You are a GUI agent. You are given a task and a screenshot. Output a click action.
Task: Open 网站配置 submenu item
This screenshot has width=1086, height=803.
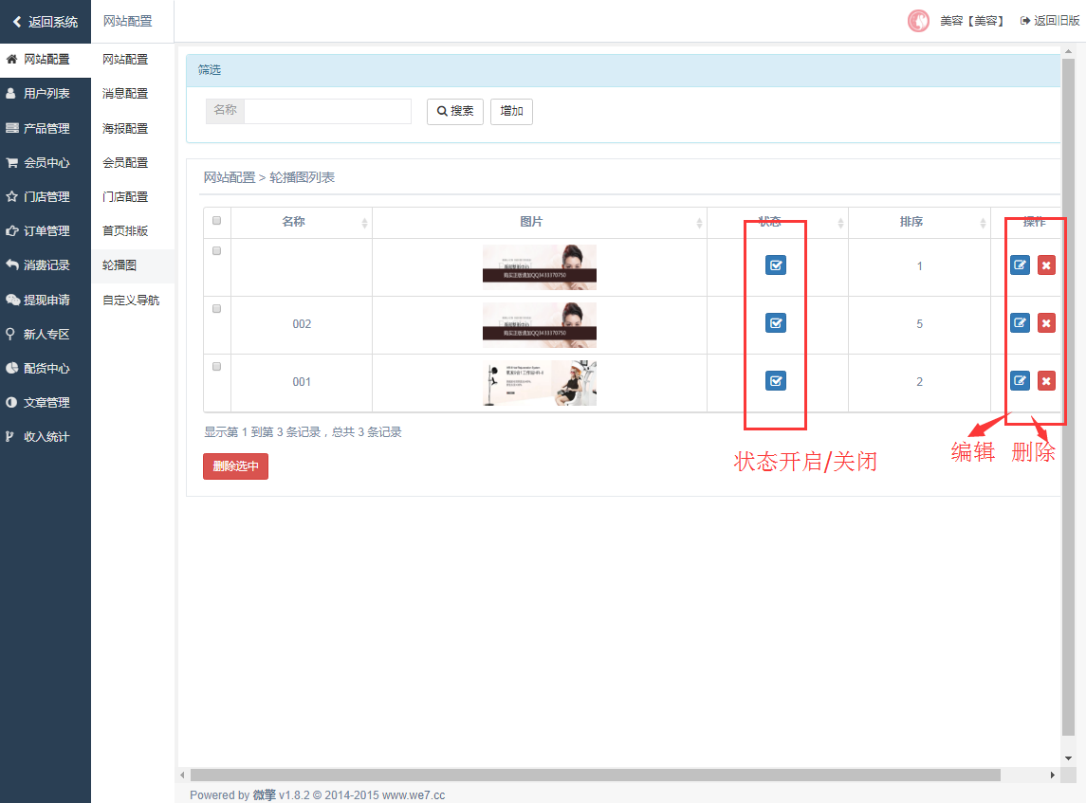125,60
